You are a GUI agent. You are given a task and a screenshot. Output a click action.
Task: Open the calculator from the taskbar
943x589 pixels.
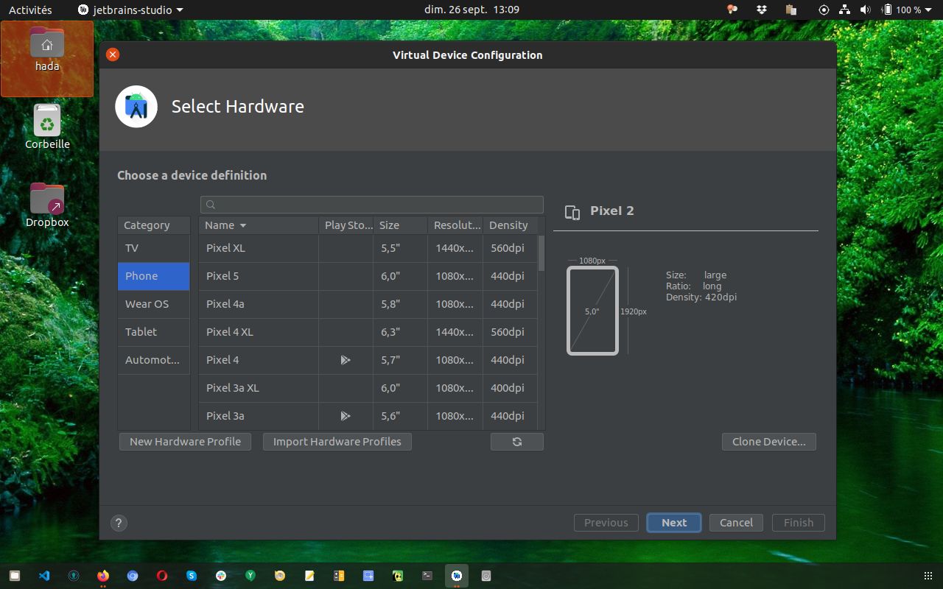[339, 576]
